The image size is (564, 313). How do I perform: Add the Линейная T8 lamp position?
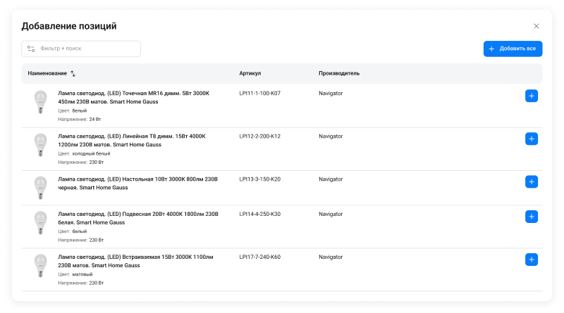(x=532, y=139)
